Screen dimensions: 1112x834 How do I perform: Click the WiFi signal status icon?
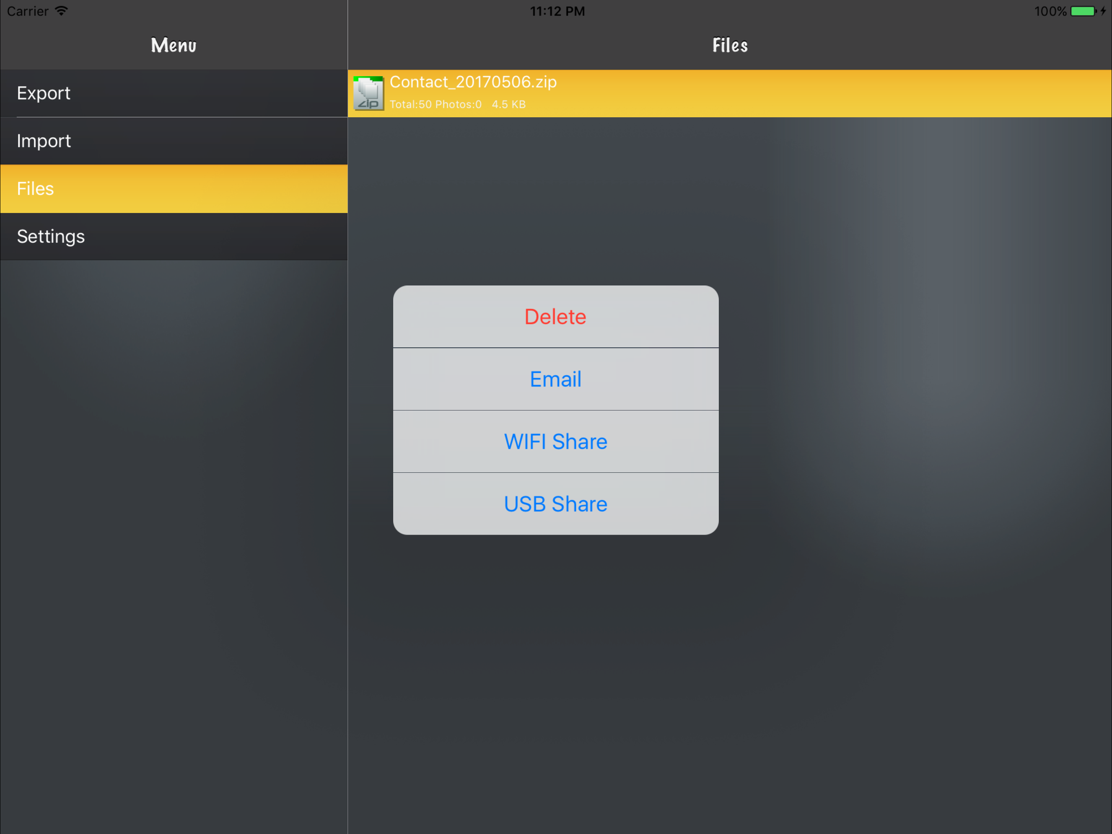[x=61, y=11]
